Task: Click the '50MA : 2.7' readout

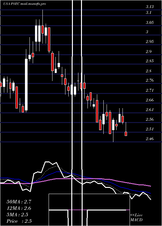Action: click(19, 202)
